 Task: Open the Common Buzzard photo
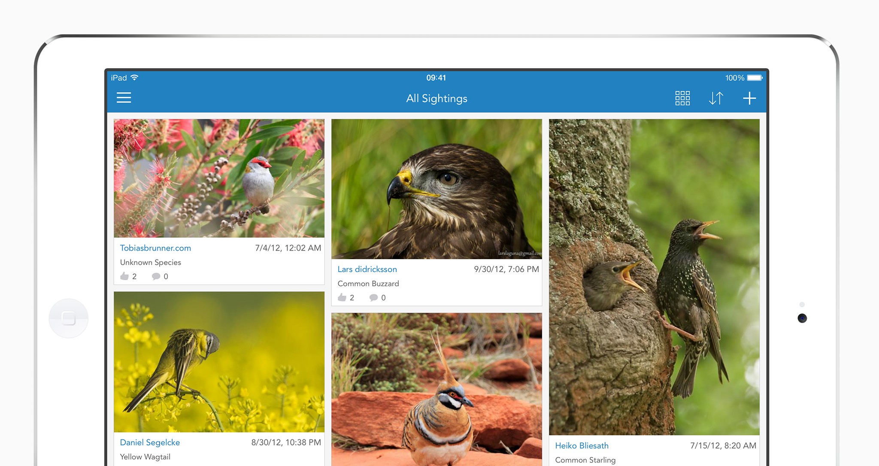436,189
